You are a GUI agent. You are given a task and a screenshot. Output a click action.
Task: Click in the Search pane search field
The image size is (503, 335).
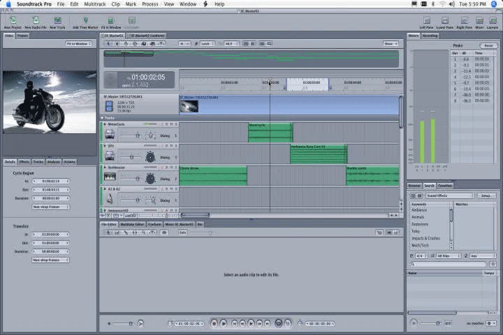point(448,264)
